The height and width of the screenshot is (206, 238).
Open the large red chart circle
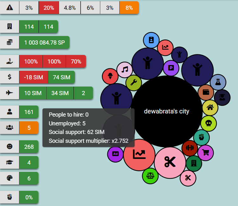pos(139,155)
